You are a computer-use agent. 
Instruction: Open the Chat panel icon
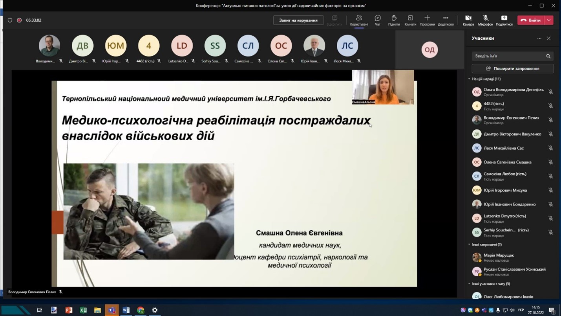tap(377, 18)
